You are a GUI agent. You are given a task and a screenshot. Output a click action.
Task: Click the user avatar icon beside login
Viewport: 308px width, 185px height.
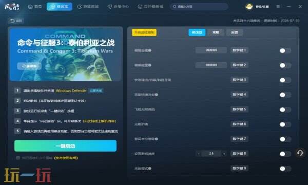click(249, 7)
